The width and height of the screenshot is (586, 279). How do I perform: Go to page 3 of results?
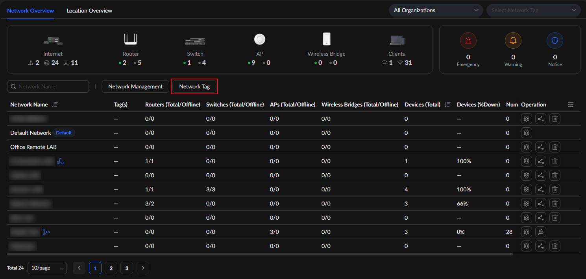click(x=127, y=268)
